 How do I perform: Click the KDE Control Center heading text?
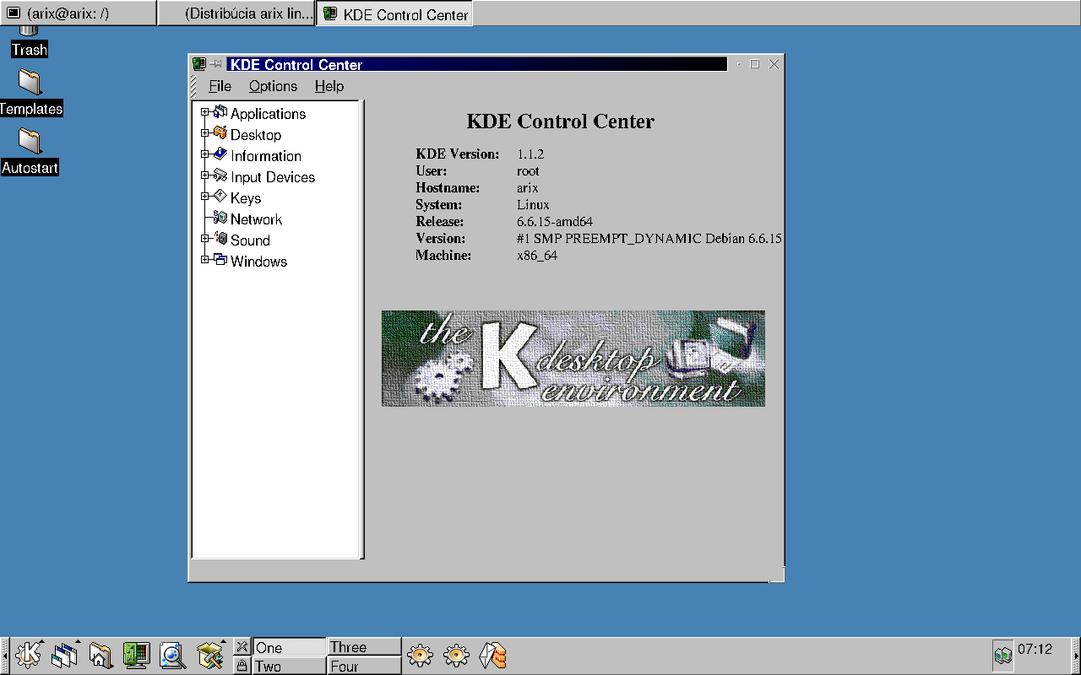(561, 121)
